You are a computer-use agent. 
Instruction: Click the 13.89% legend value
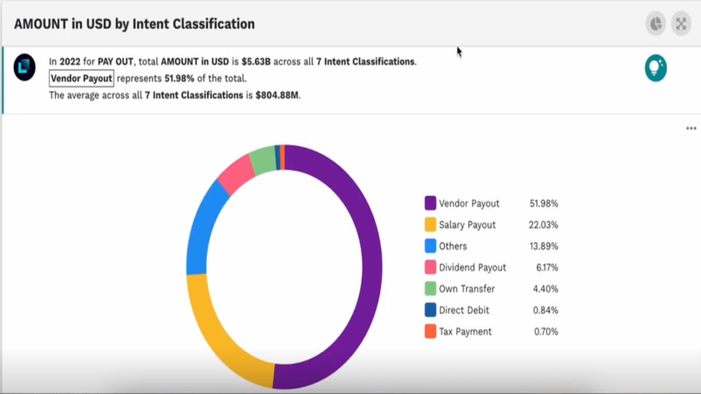544,246
